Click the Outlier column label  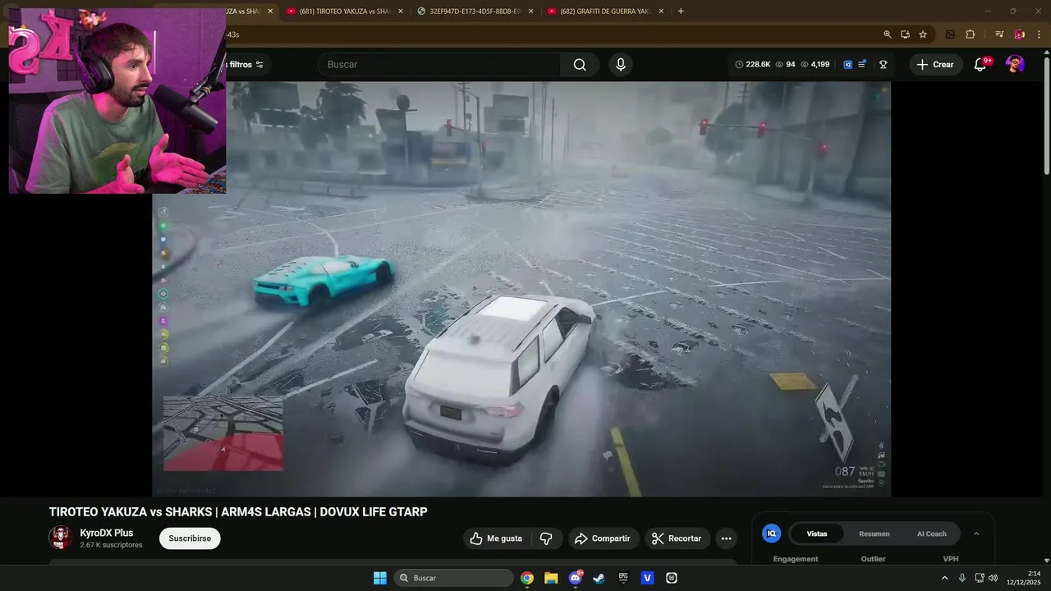point(874,559)
